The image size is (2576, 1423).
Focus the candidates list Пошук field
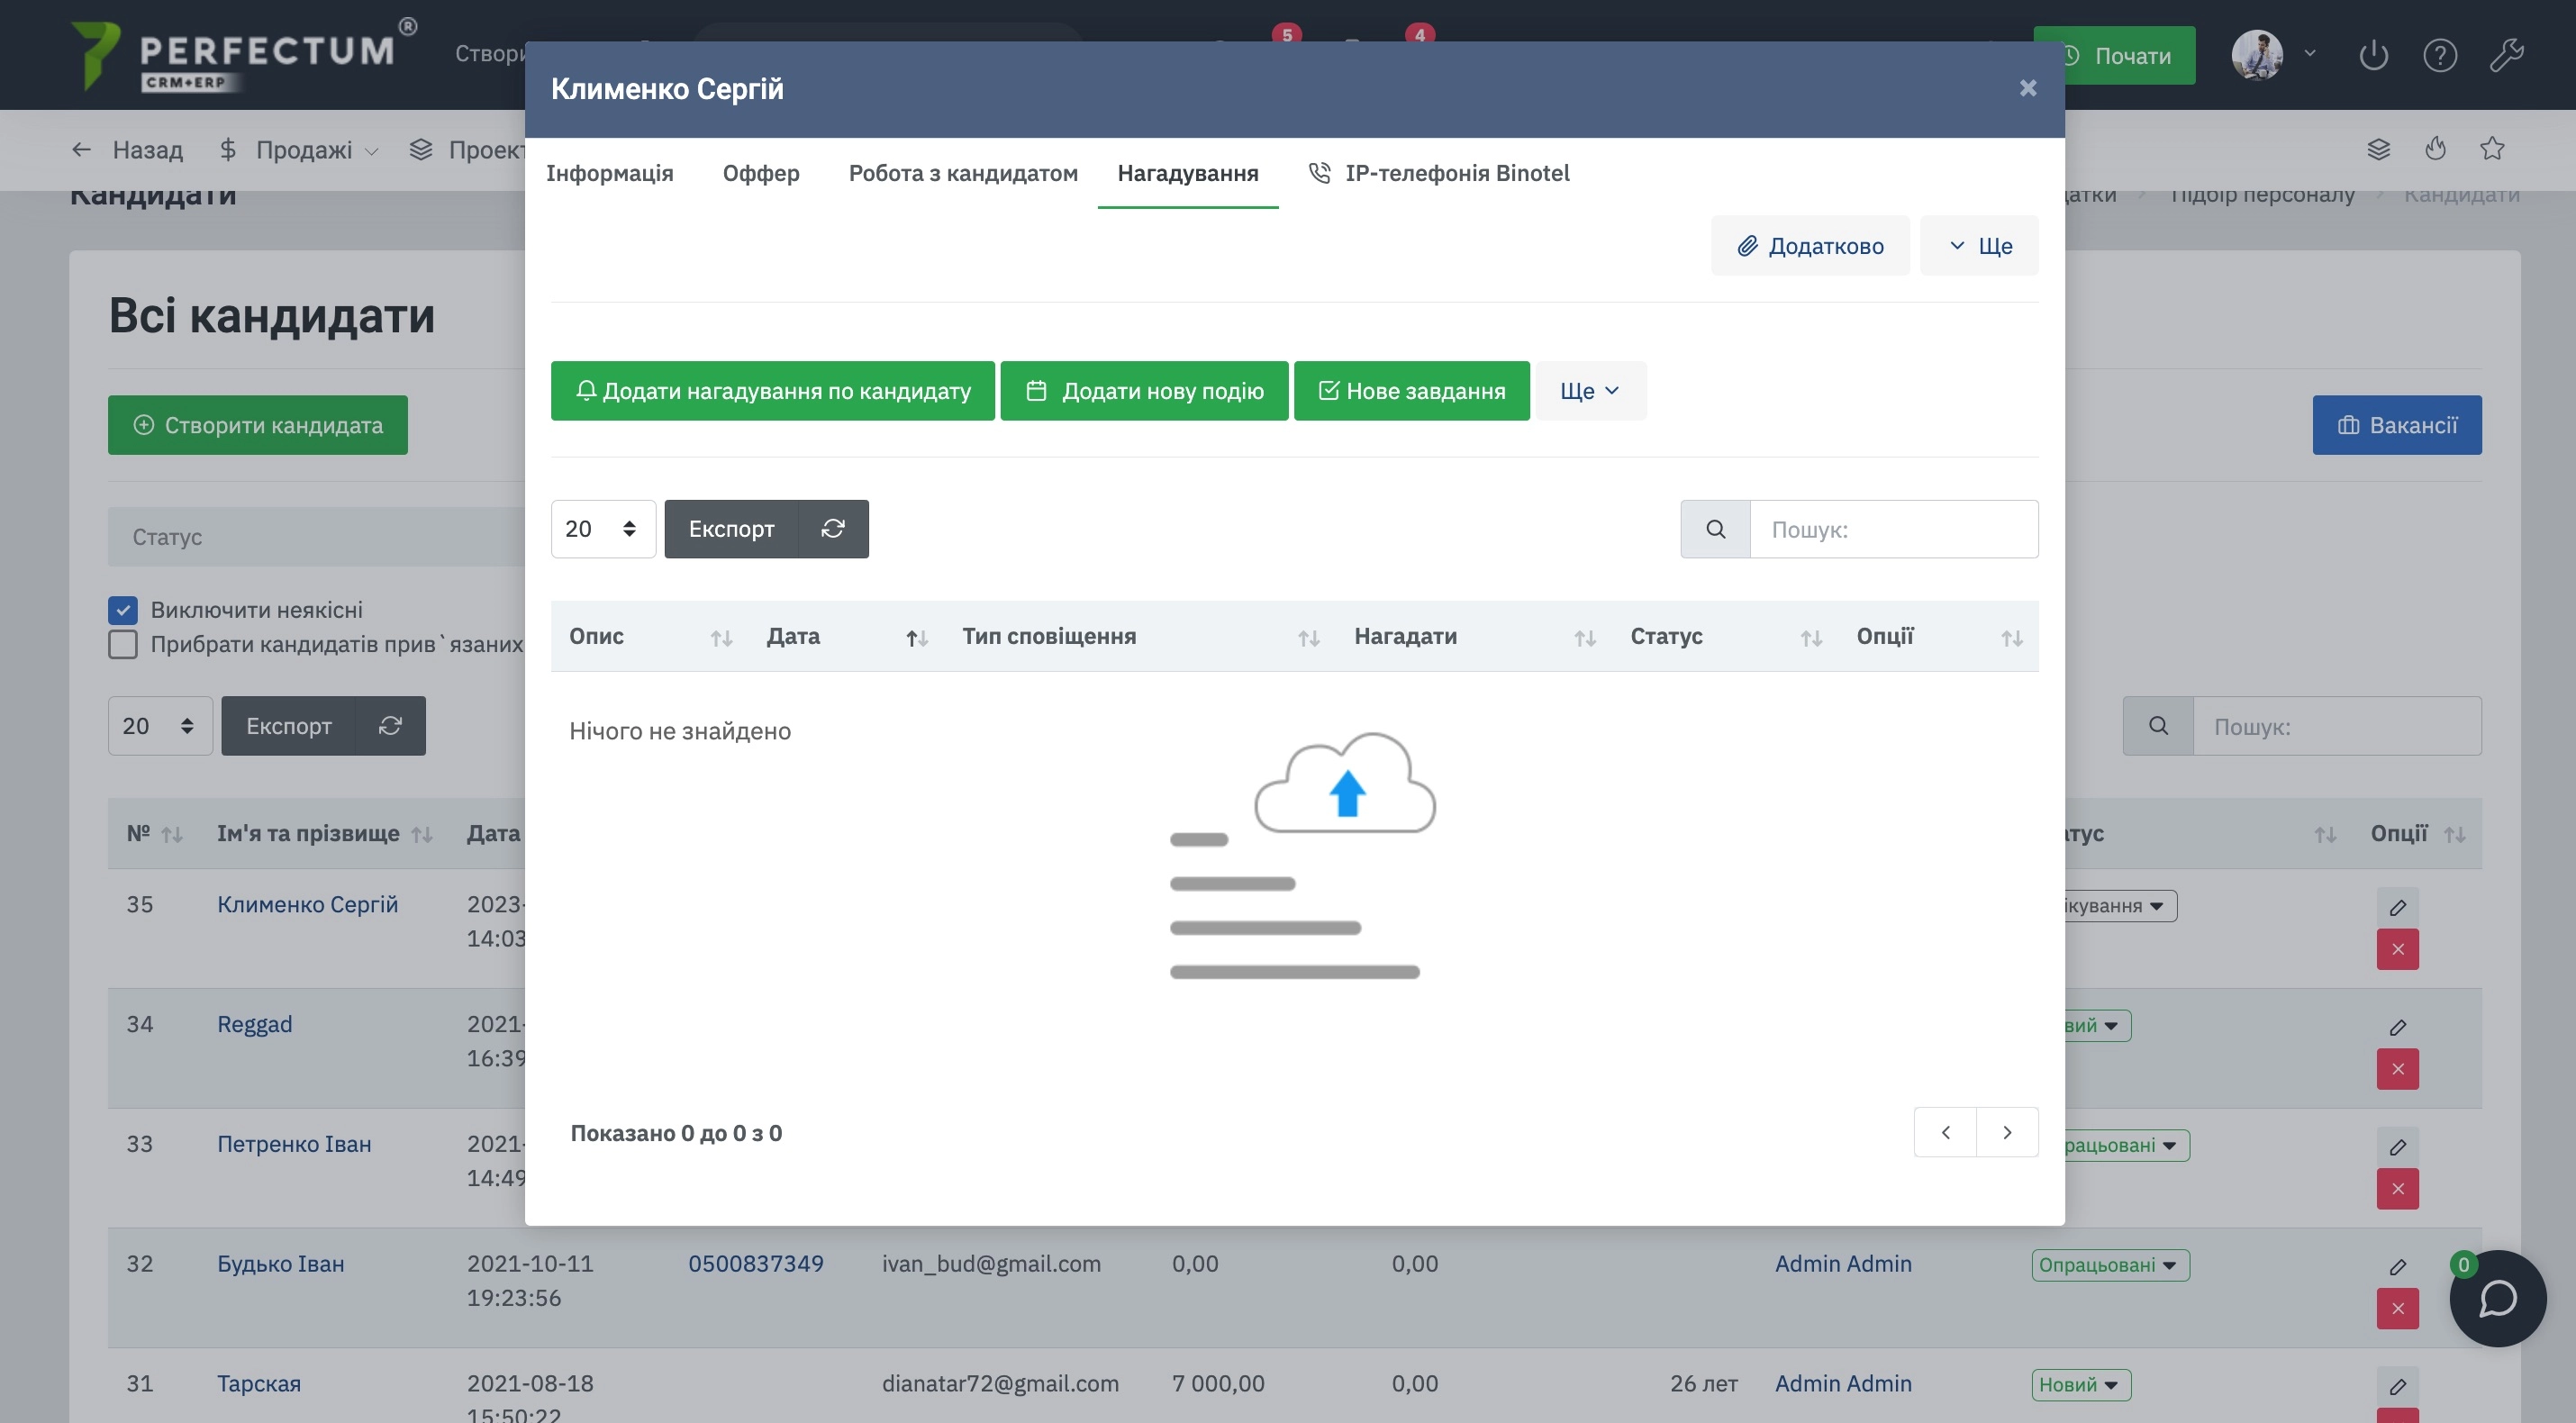point(2337,726)
